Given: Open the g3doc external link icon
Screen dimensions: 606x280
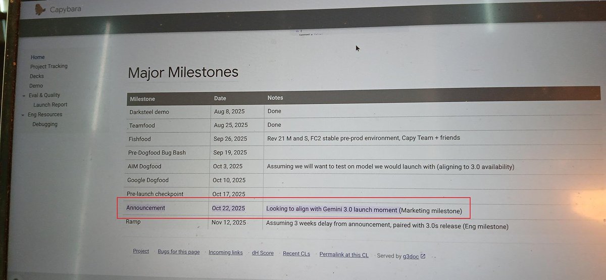Looking at the screenshot, I should (x=423, y=256).
